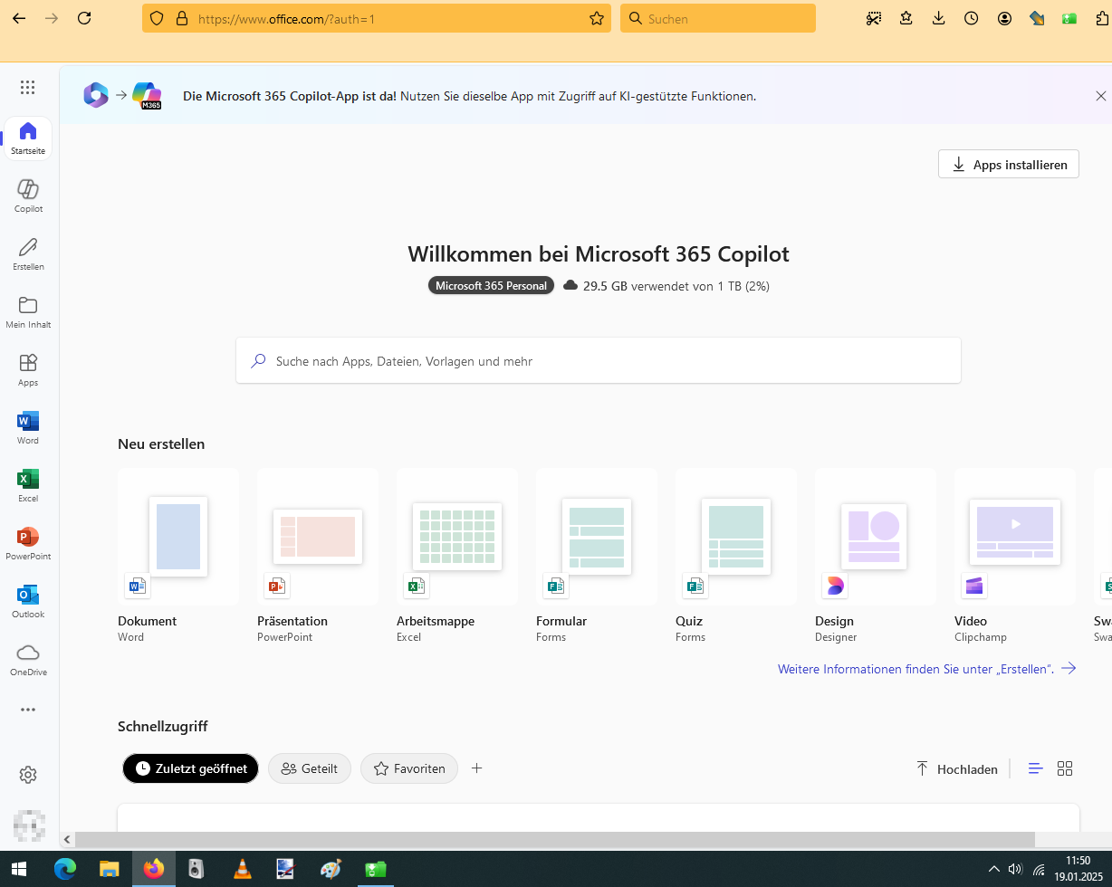Screen dimensions: 1112x887
Task: Open the Windows Start menu
Action: pos(20,869)
